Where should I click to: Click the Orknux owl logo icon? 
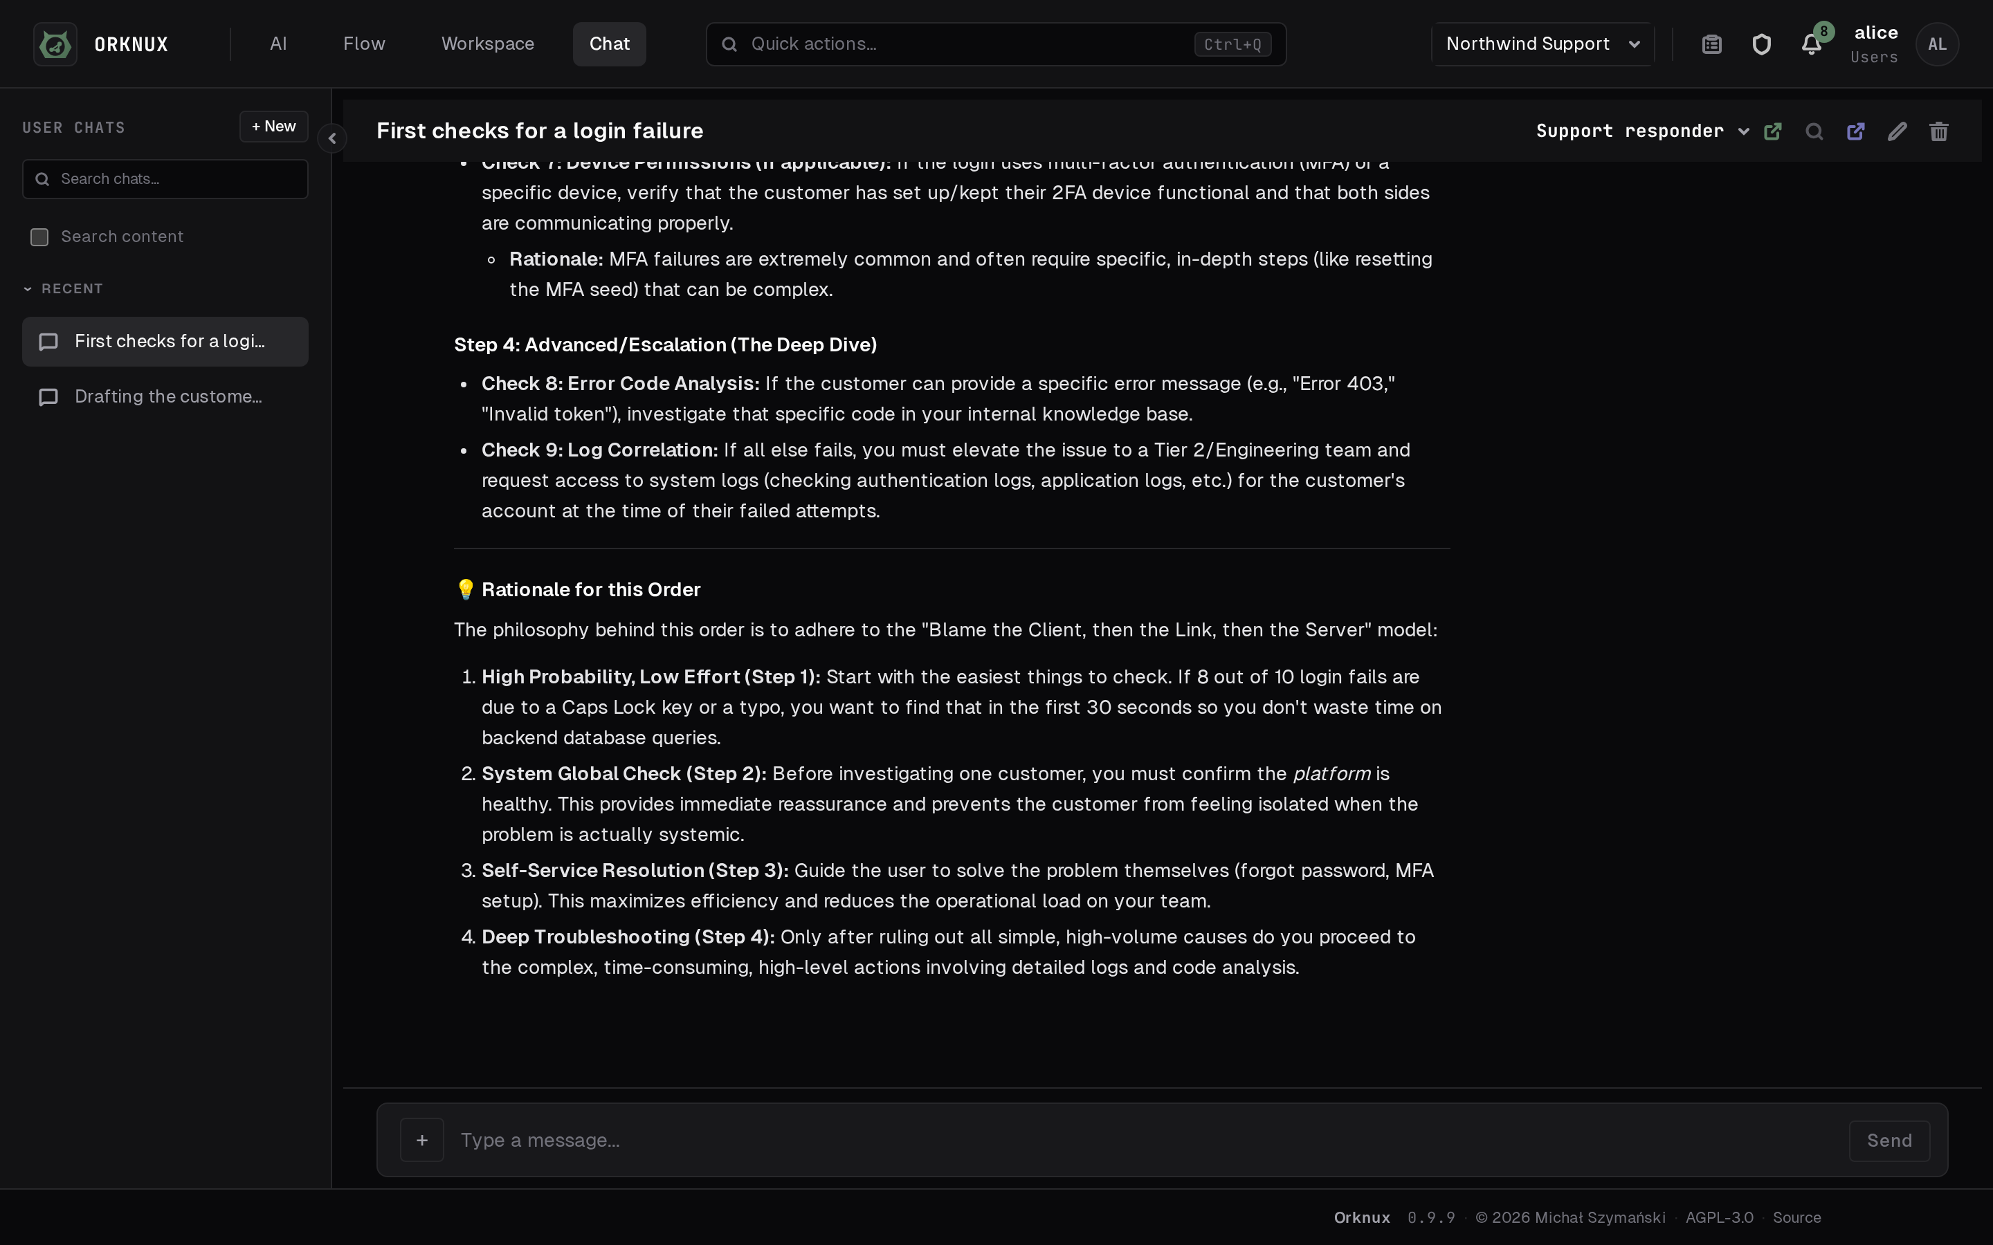coord(55,44)
